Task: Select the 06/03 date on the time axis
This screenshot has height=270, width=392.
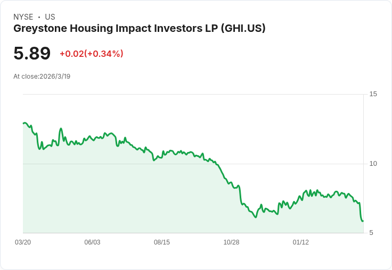Action: click(92, 242)
